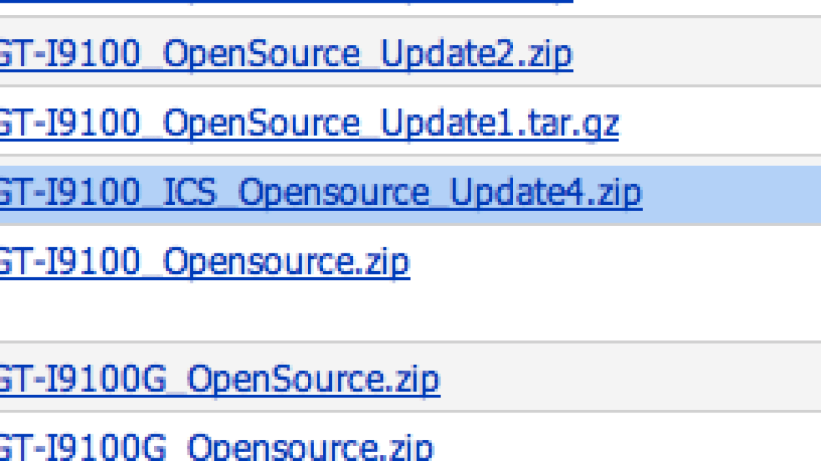Click empty row space after GT-I9100_Opensource.zip
This screenshot has height=461, width=821.
(614, 262)
